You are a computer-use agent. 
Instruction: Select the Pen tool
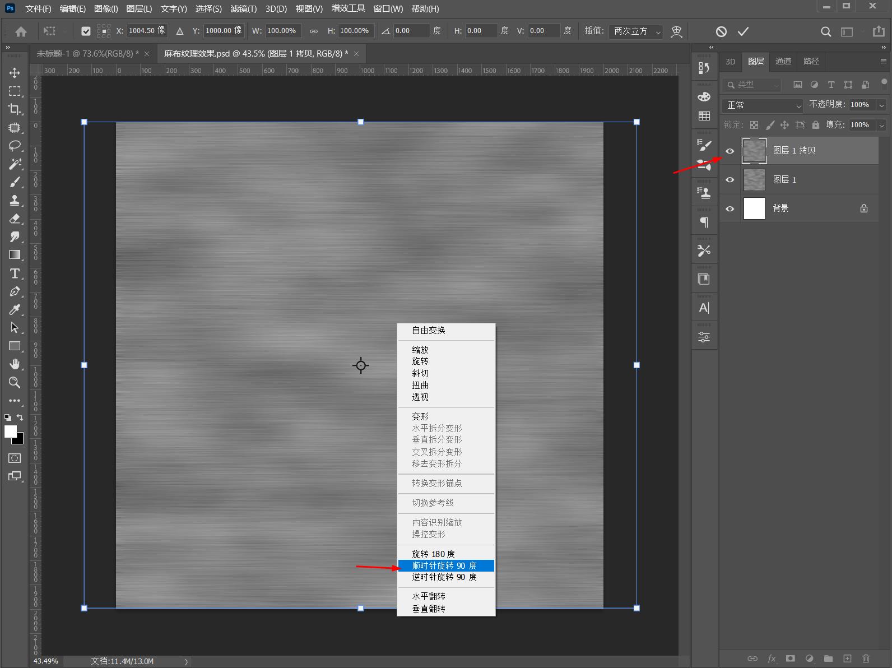coord(15,291)
